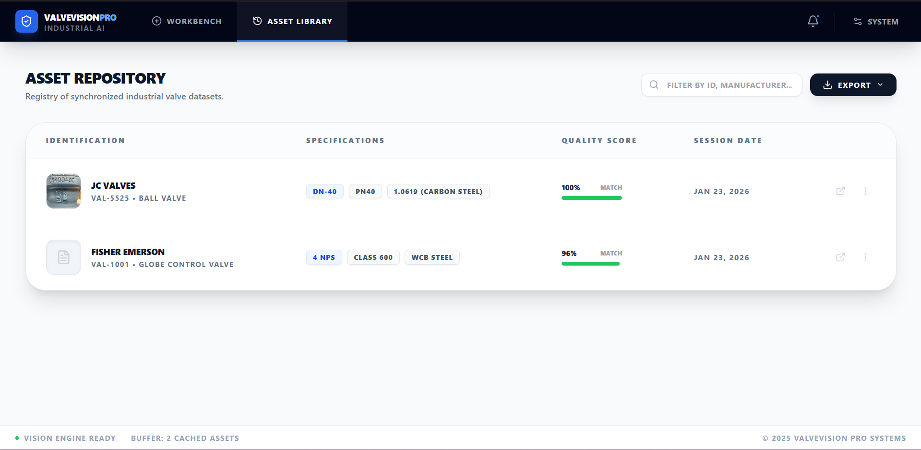Viewport: 921px width, 450px height.
Task: Click the 96% quality score bar
Action: 592,264
